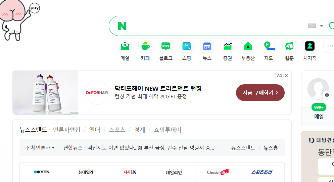
Task: Open the 카페 (Cafe) shortcut icon
Action: tap(145, 46)
